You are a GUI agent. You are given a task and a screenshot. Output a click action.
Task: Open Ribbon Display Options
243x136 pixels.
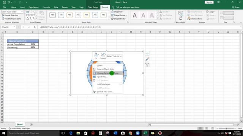coord(218,2)
